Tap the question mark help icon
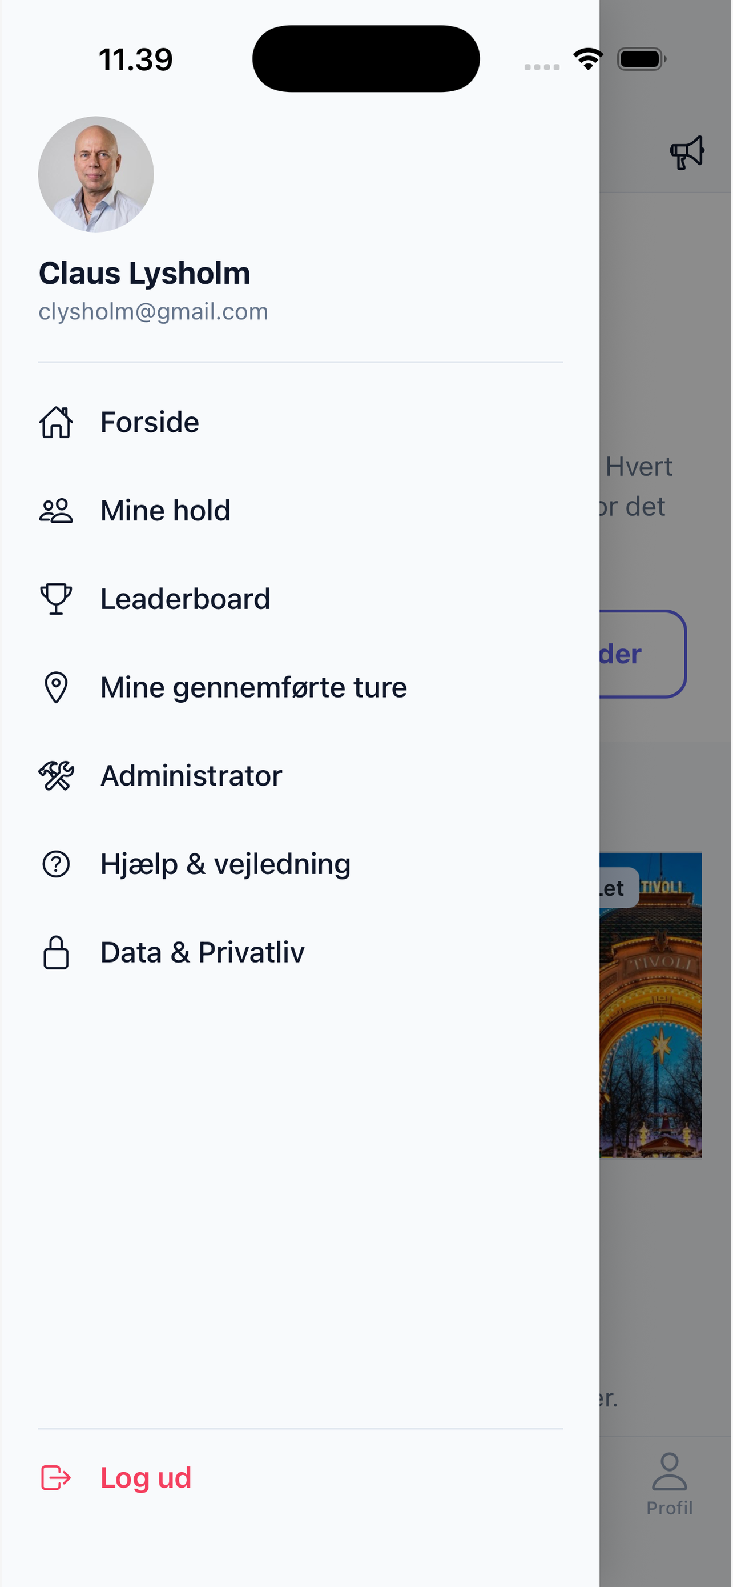This screenshot has width=733, height=1587. coord(56,864)
